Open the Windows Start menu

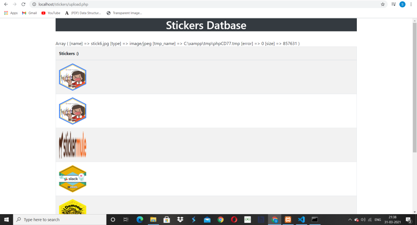coord(6,220)
